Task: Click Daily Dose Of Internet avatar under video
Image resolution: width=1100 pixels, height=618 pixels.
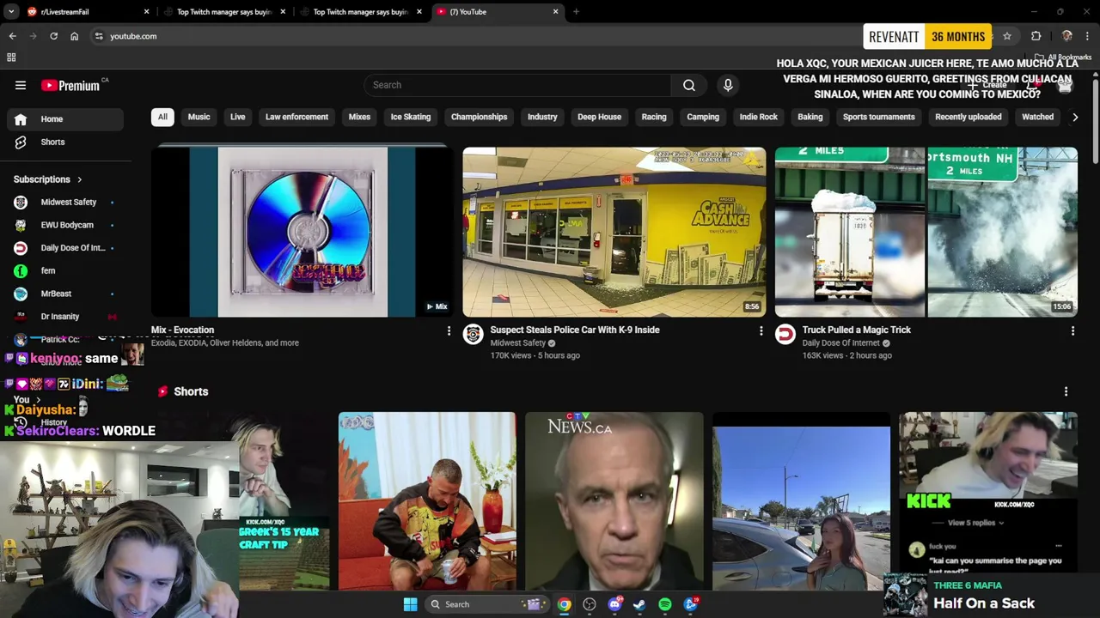Action: tap(785, 335)
